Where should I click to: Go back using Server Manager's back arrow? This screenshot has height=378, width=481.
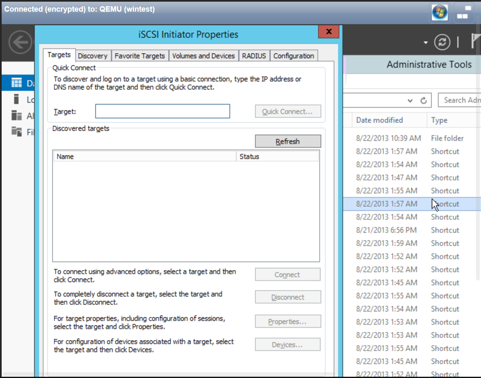[x=20, y=42]
